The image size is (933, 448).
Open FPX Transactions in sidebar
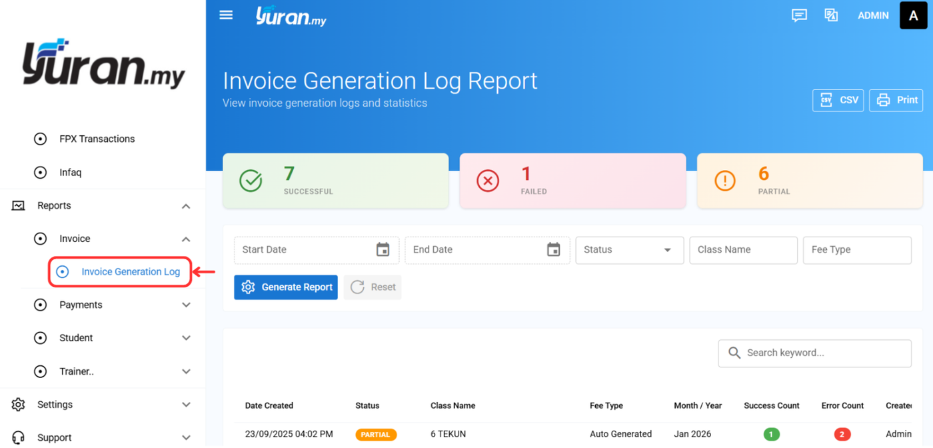coord(97,139)
